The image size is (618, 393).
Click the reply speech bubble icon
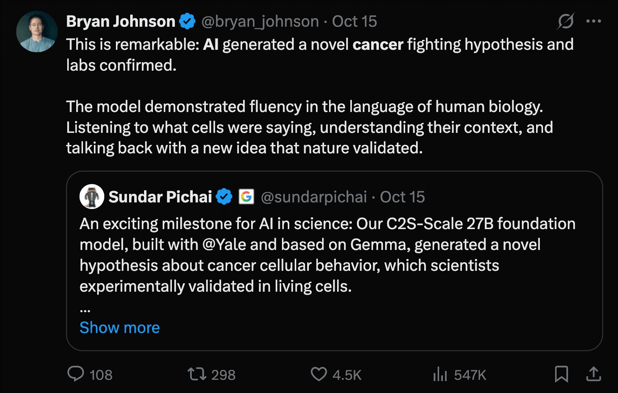pos(76,374)
